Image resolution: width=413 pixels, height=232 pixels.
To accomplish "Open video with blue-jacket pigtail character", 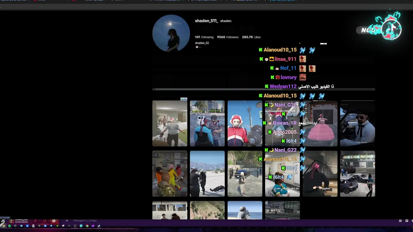I will click(x=207, y=123).
